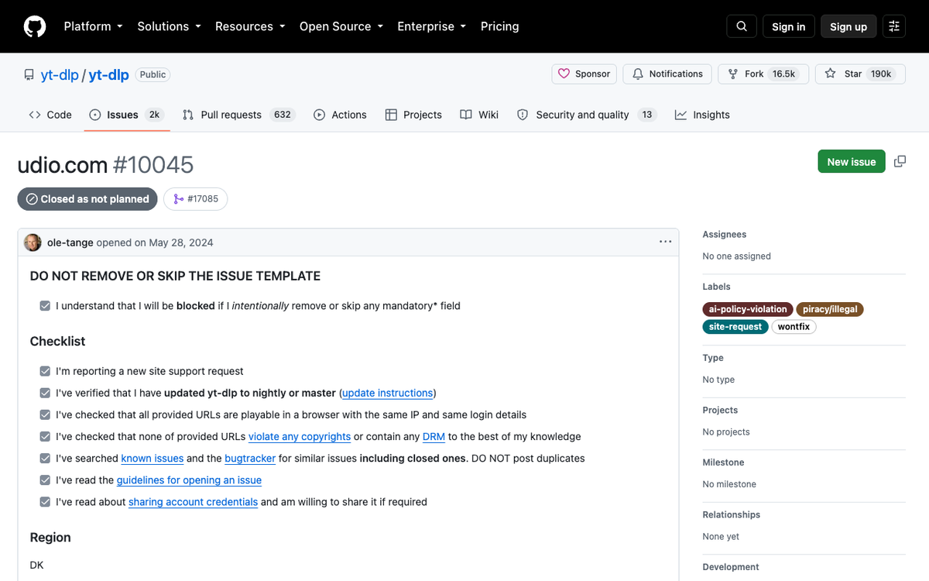Toggle 'reporting a new site support request' checkbox
The height and width of the screenshot is (581, 929).
45,371
